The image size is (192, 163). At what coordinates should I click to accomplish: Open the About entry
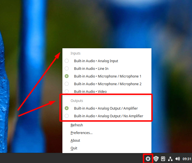[107, 141]
